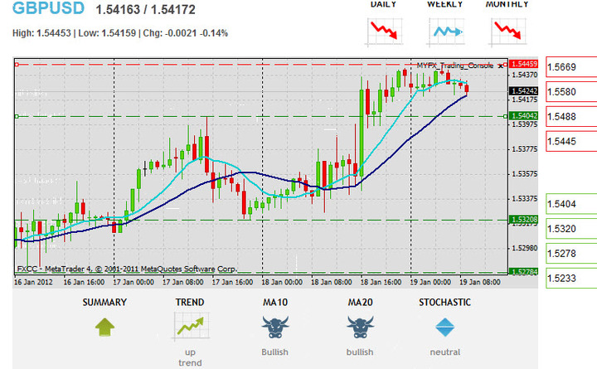Select the 1.5669 red resistance level box
This screenshot has width=597, height=369.
click(571, 67)
